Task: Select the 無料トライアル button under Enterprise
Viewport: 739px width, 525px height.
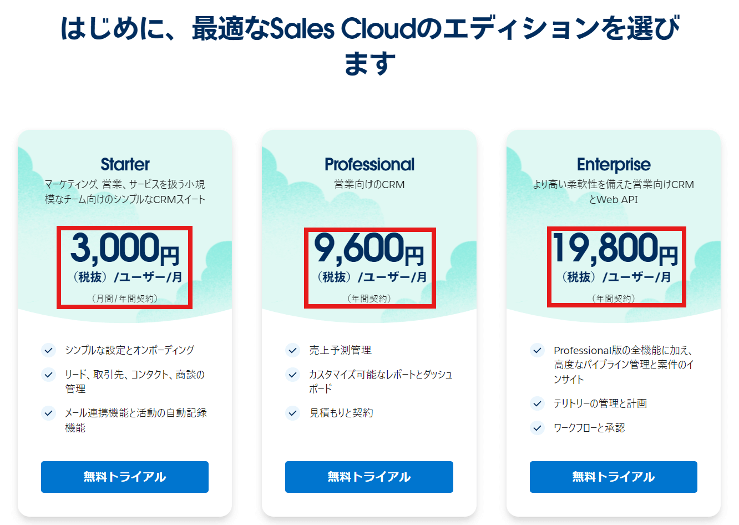Action: click(x=613, y=477)
